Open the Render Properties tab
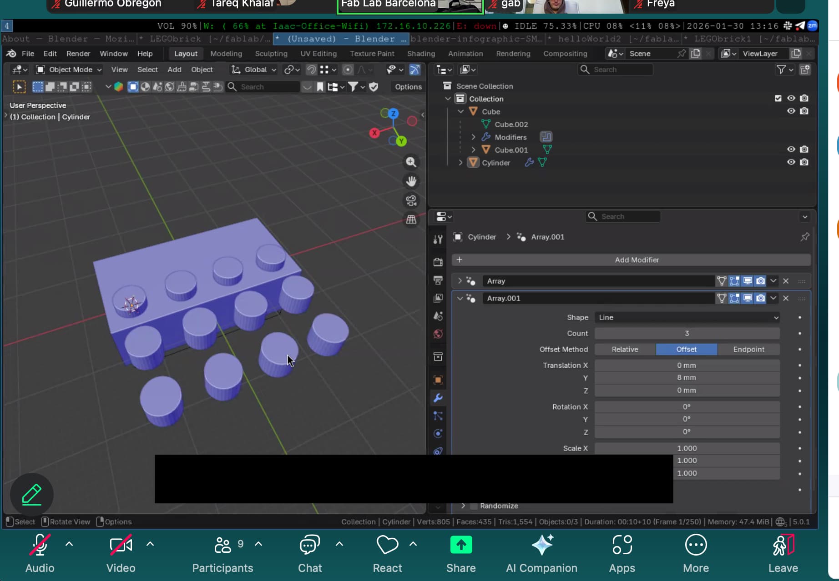 438,262
